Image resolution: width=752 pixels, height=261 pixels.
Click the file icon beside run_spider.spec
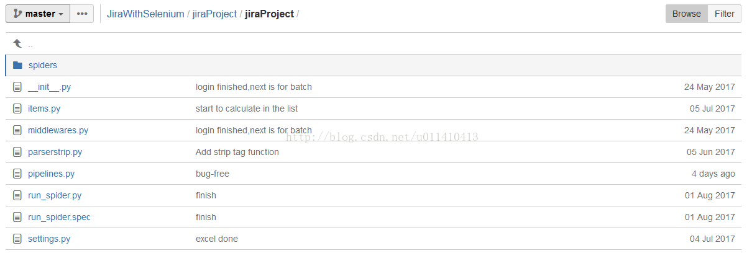pyautogui.click(x=17, y=217)
